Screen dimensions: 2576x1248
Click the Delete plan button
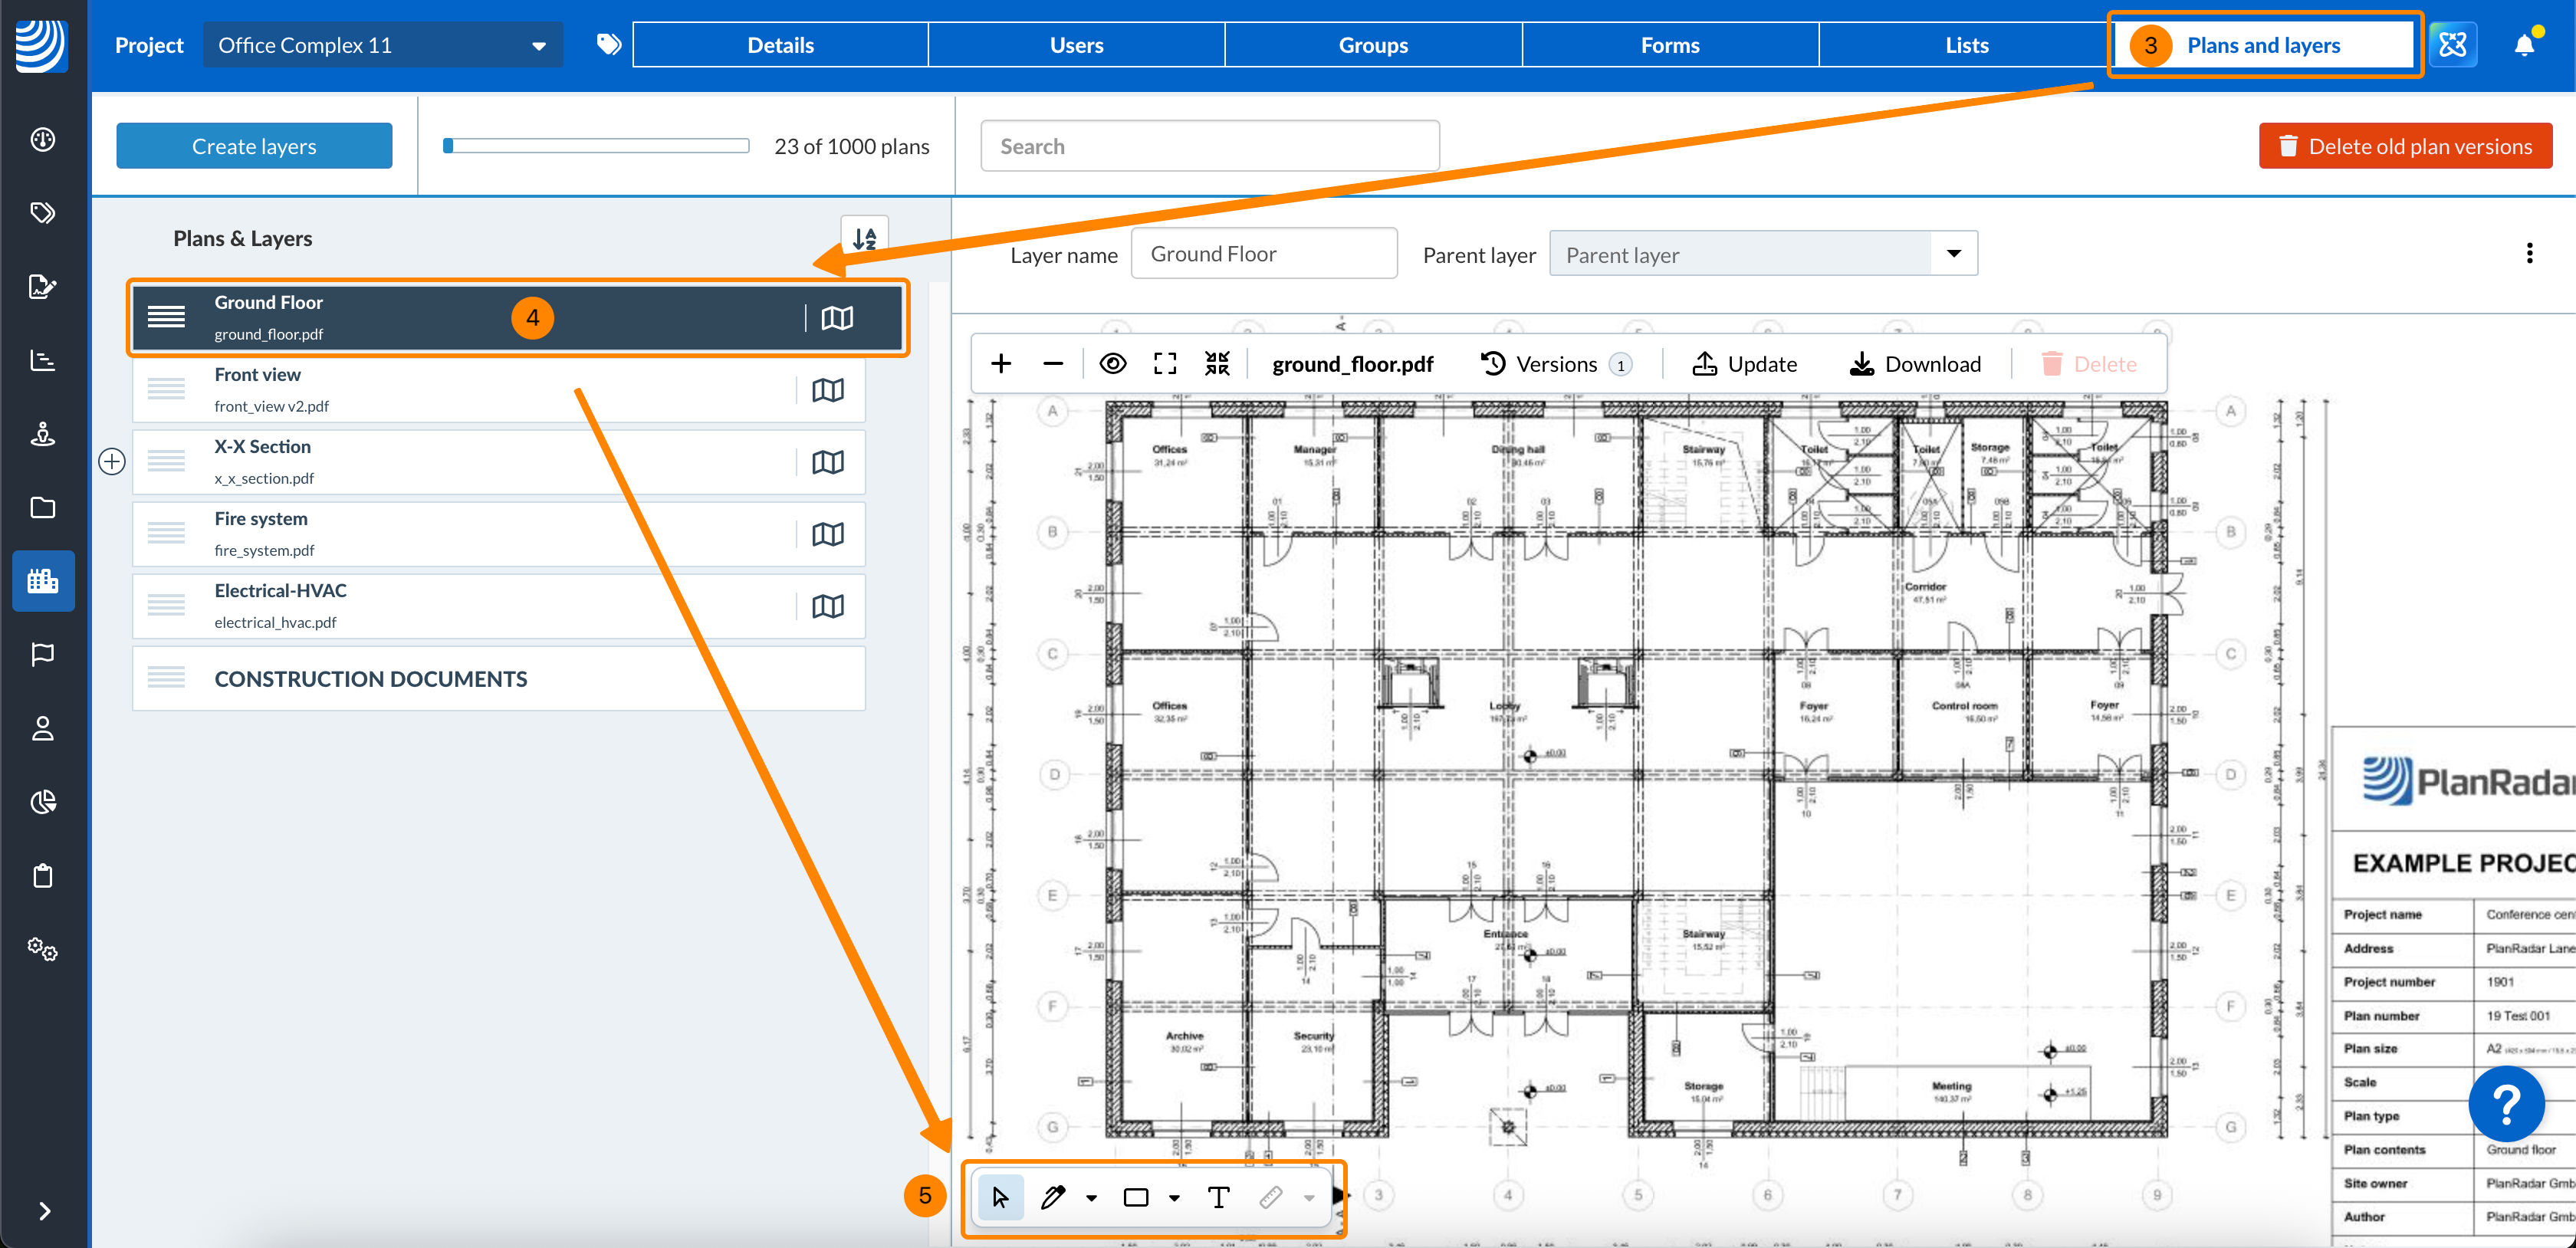[x=2089, y=364]
